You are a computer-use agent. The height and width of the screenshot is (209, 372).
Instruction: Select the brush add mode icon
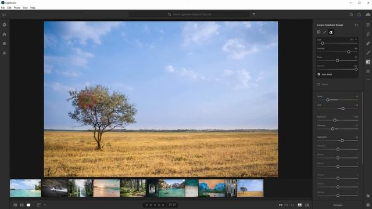pos(325,32)
